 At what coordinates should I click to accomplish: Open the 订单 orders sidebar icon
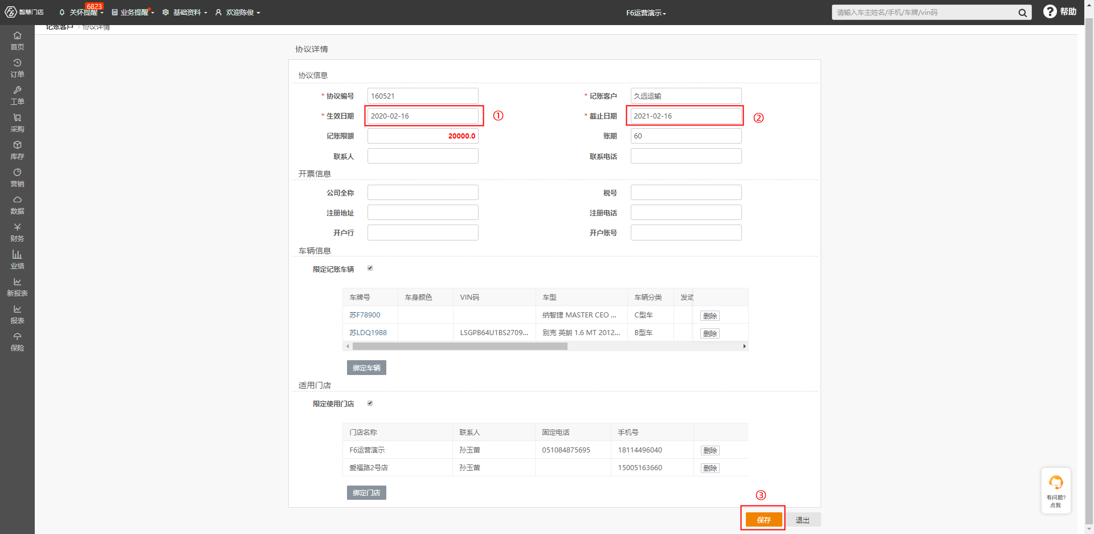coord(17,68)
